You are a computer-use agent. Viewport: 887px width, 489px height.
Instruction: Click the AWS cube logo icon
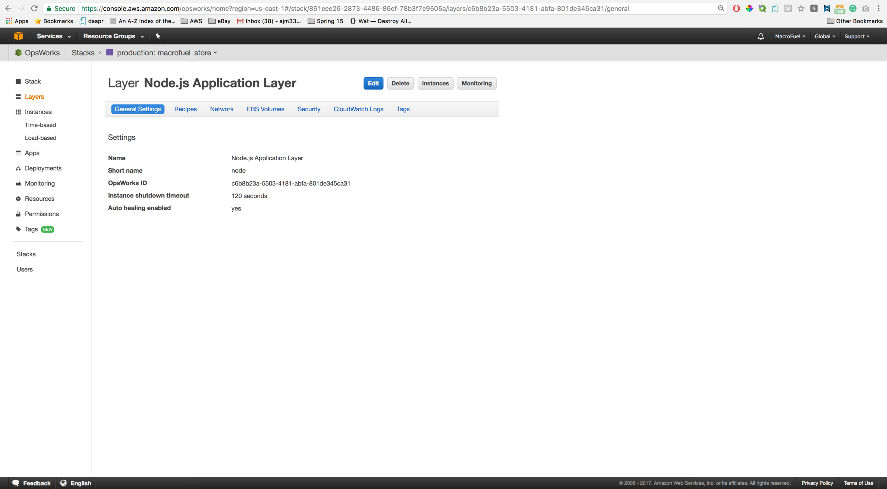[18, 36]
